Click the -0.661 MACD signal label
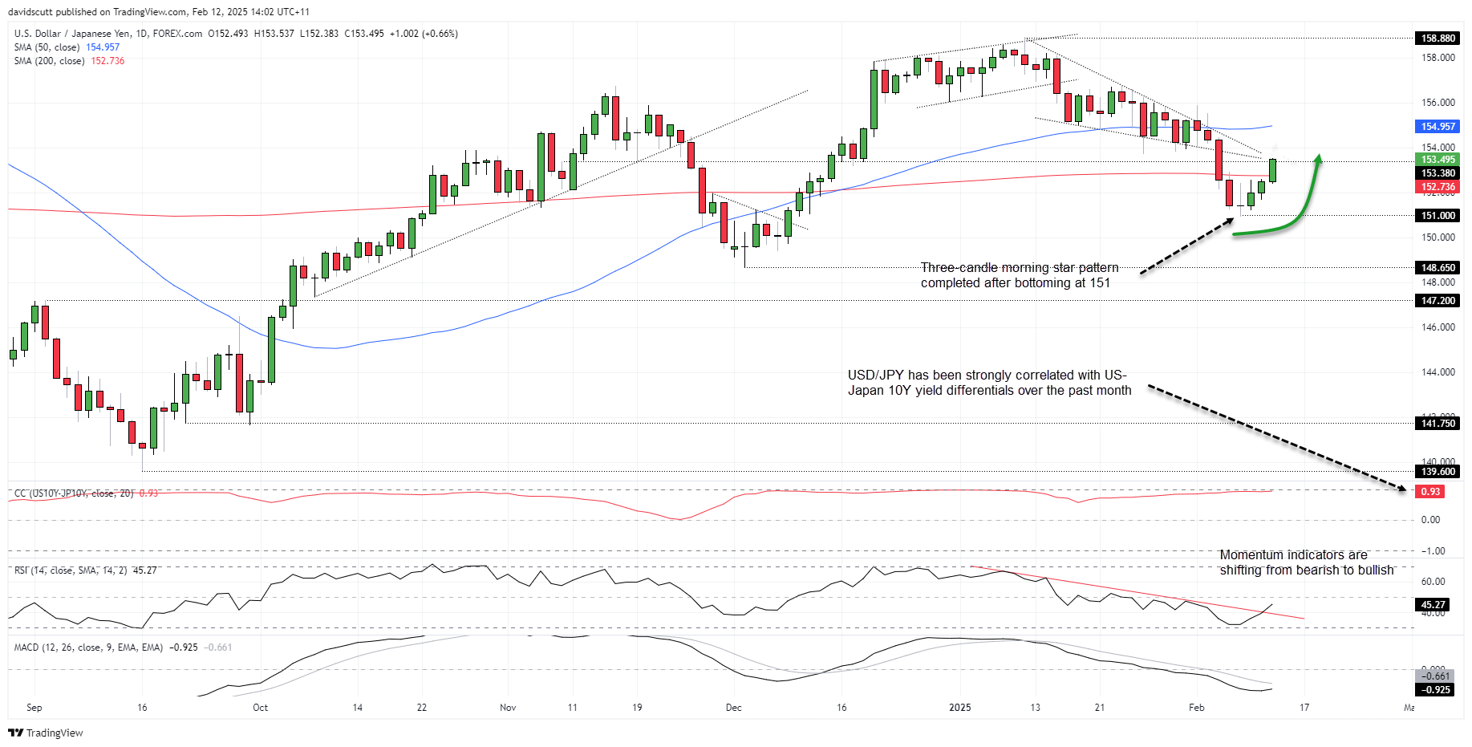The width and height of the screenshot is (1472, 747). (x=1434, y=676)
